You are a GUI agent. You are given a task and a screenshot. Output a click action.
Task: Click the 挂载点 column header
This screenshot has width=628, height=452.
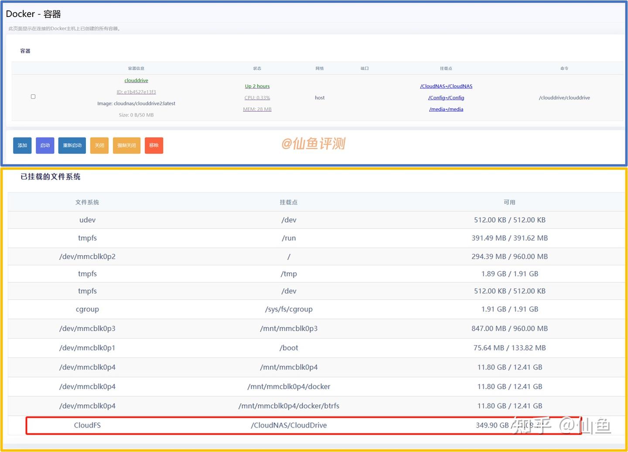pyautogui.click(x=289, y=202)
